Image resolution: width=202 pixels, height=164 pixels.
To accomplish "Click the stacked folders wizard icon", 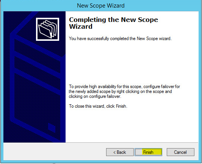I will 47,29.
